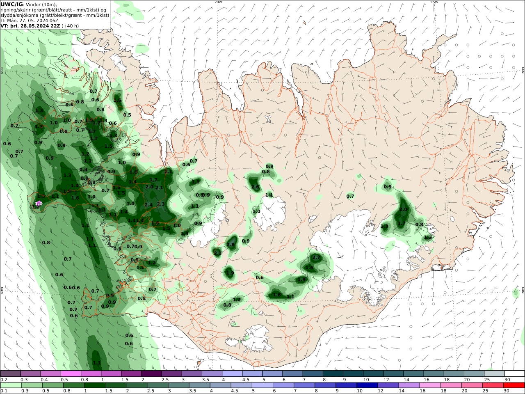Pick lower legend pink swatch between 16 and 18
The height and width of the screenshot is (394, 525).
coord(430,385)
